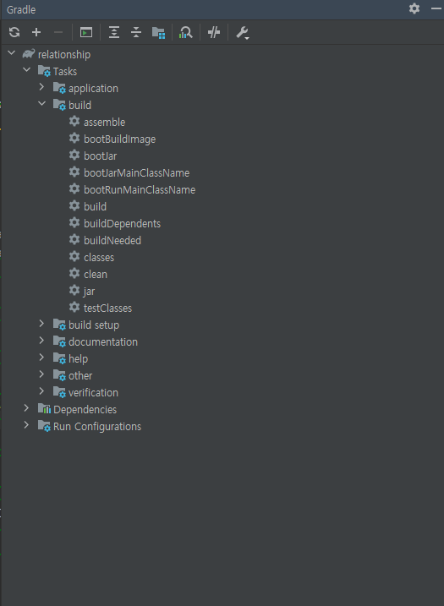Screen dimensions: 444x606
Task: Expand the verification task group
Action: pos(41,391)
